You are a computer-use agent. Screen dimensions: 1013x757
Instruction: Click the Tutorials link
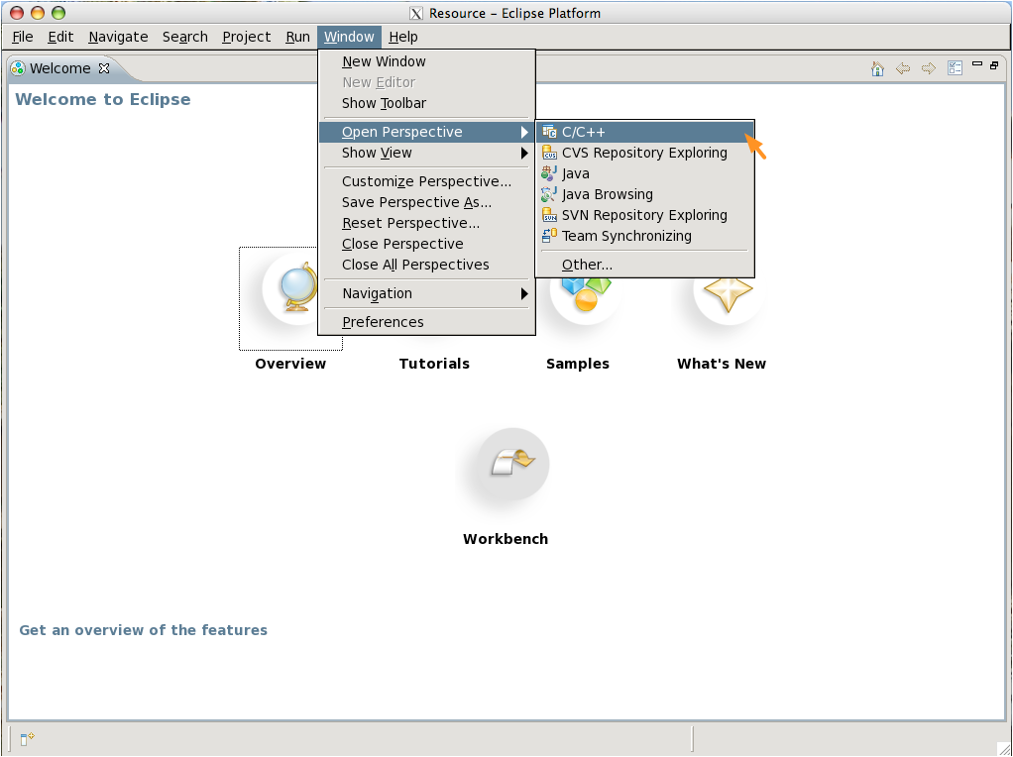tap(434, 364)
